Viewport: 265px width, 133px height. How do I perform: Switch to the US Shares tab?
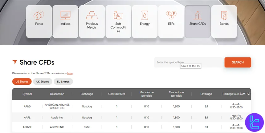click(22, 82)
